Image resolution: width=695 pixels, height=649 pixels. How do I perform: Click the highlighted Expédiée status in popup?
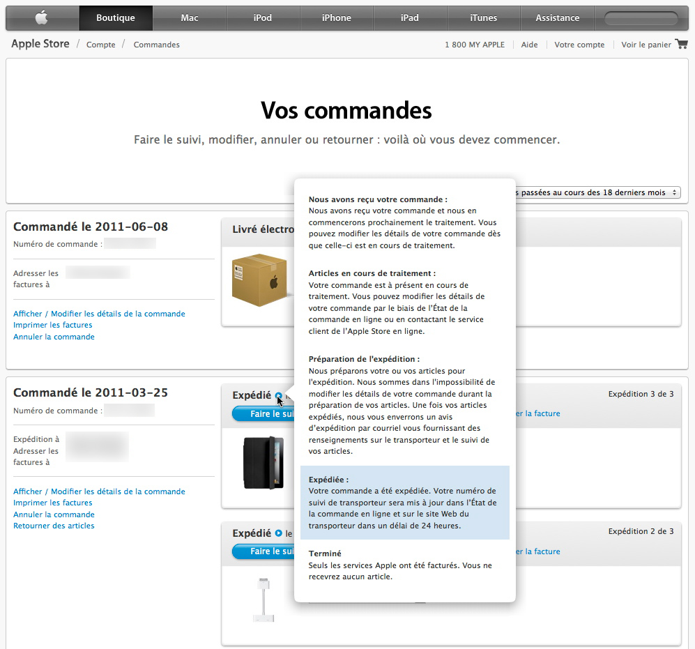pos(405,503)
